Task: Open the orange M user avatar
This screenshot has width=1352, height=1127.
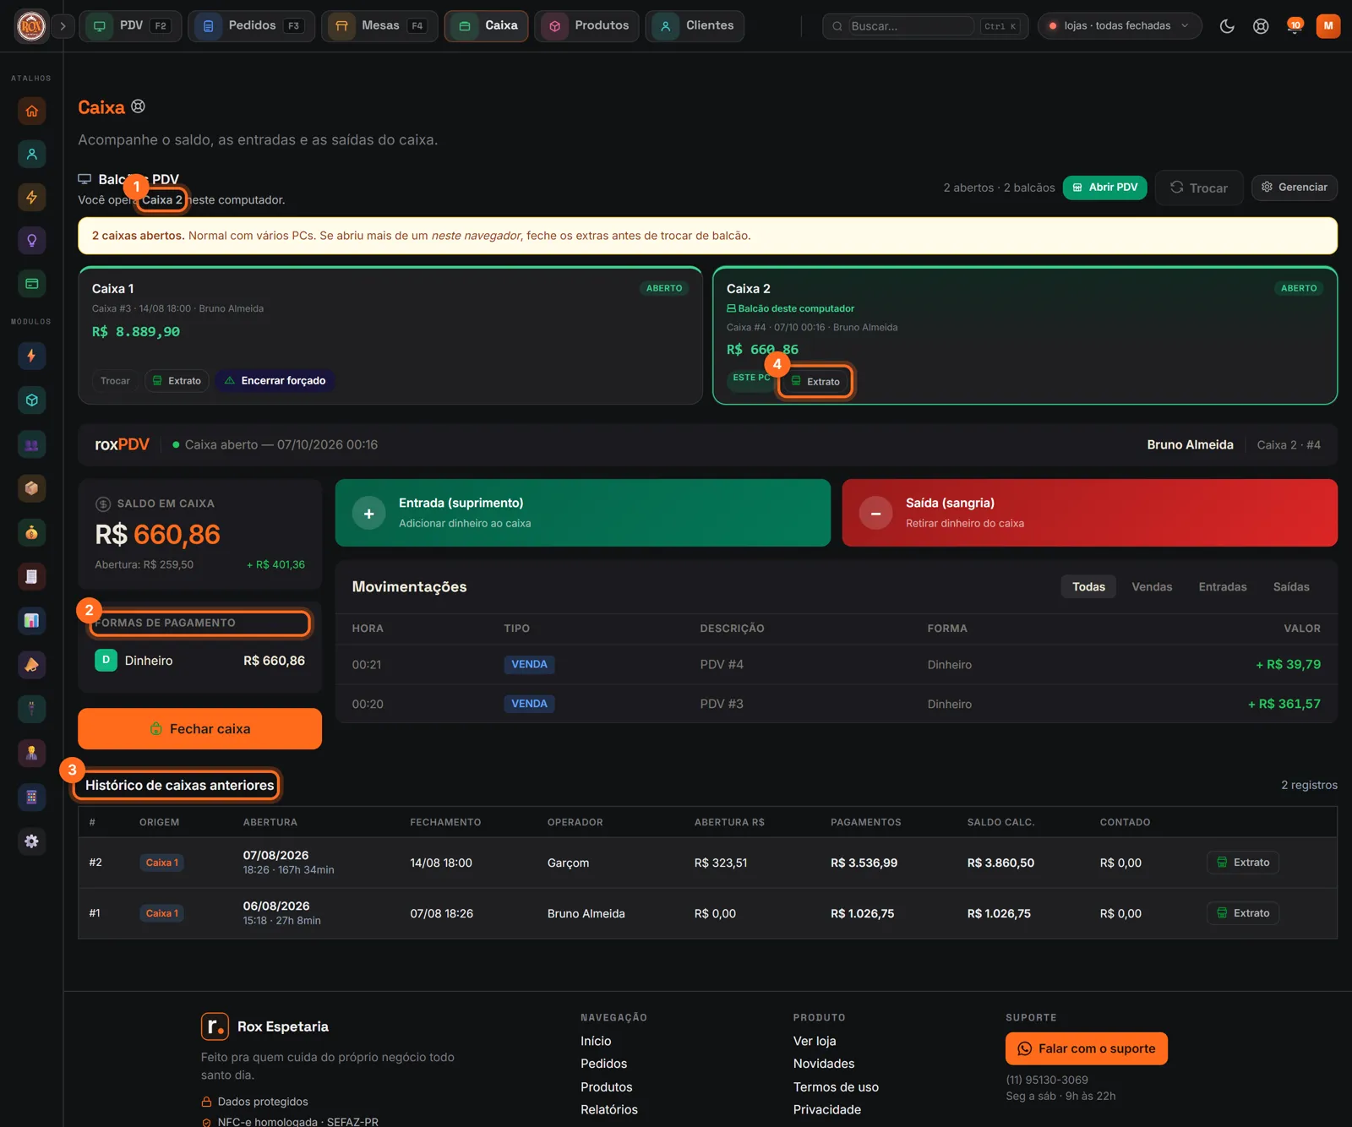Action: point(1328,26)
